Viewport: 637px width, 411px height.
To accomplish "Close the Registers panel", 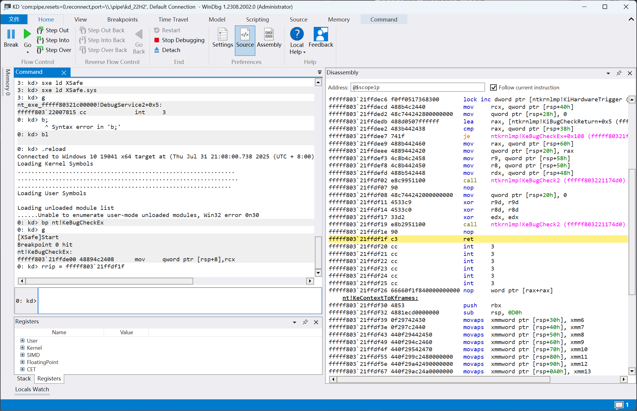I will tap(316, 322).
